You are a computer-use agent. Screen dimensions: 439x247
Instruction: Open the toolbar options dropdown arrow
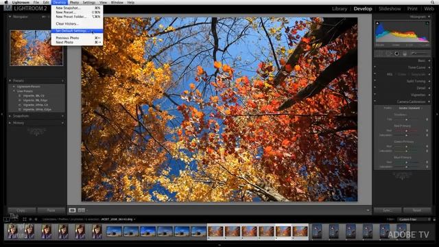coord(368,211)
